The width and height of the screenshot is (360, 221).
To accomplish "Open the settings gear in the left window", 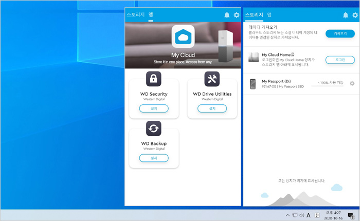I will [237, 15].
